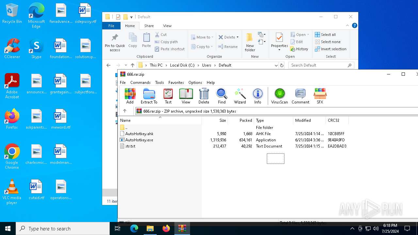Select the VLC media player desktop icon
Image resolution: width=418 pixels, height=235 pixels.
pyautogui.click(x=12, y=192)
